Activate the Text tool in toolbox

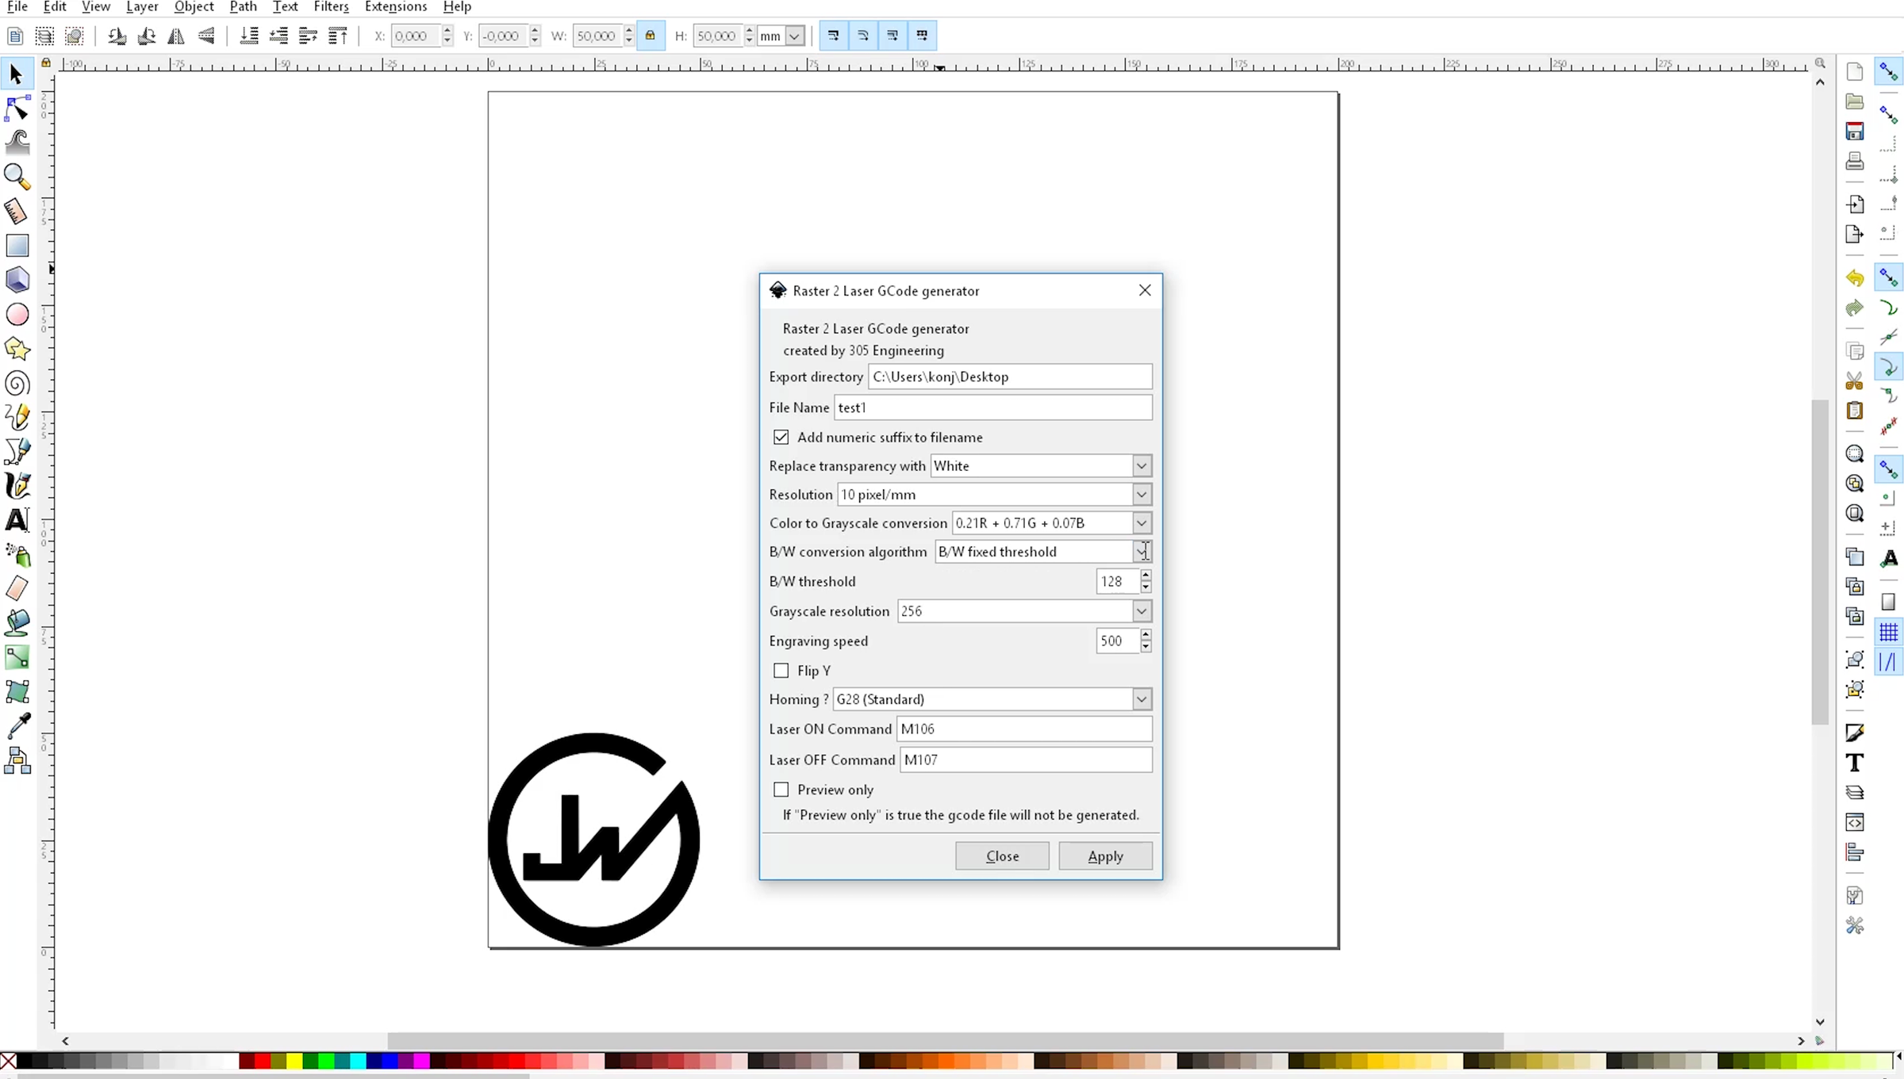[x=17, y=520]
